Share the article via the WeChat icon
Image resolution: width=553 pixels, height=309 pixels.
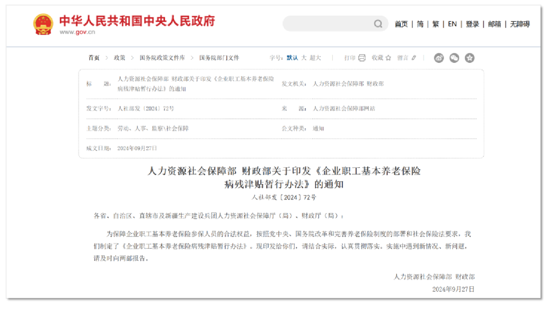(454, 58)
